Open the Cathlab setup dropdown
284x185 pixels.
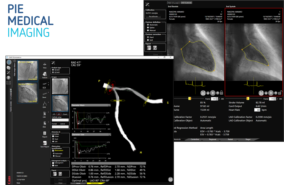pos(60,120)
